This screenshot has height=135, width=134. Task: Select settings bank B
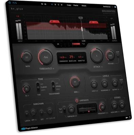point(55,4)
